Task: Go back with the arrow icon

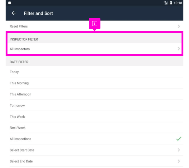Action: pyautogui.click(x=14, y=13)
